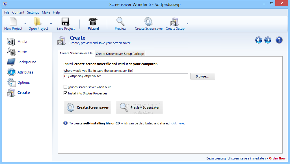The height and width of the screenshot is (164, 290).
Task: Expand the Open Project dropdown arrow
Action: [x=51, y=24]
